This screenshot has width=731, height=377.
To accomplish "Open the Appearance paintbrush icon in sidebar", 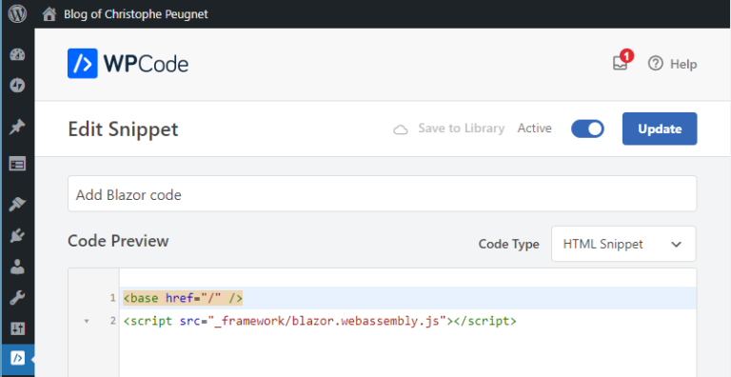I will click(17, 205).
